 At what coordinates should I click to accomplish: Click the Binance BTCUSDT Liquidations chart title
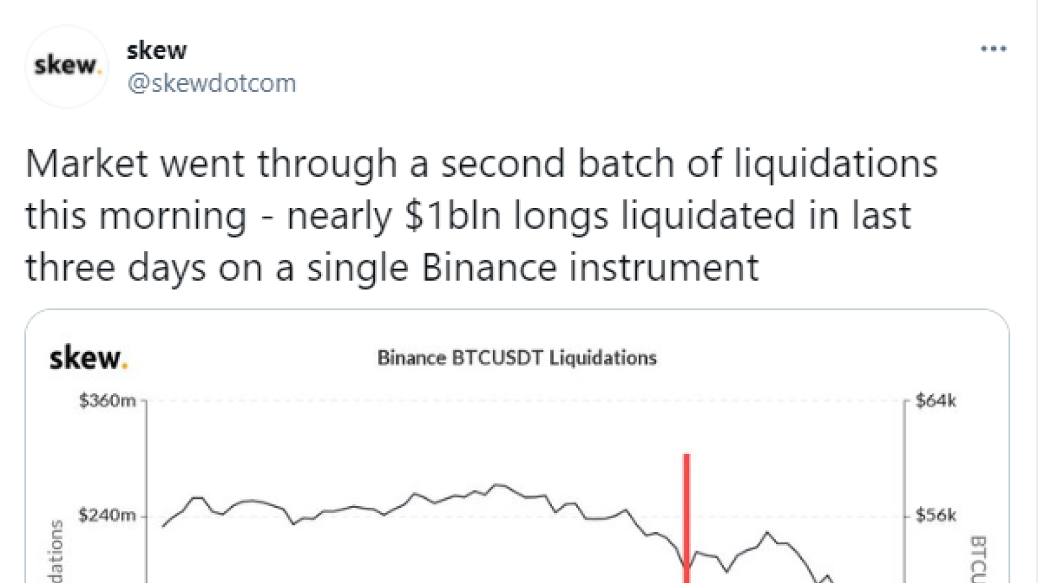point(517,358)
